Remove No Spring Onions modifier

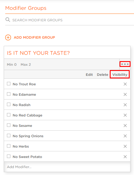click(125, 136)
